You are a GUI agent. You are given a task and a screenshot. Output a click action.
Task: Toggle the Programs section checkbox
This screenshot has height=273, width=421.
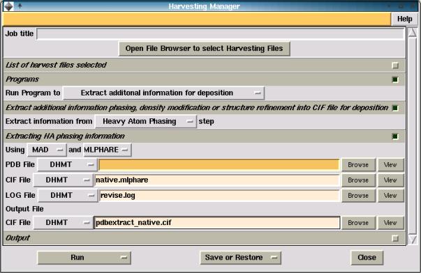(x=395, y=79)
